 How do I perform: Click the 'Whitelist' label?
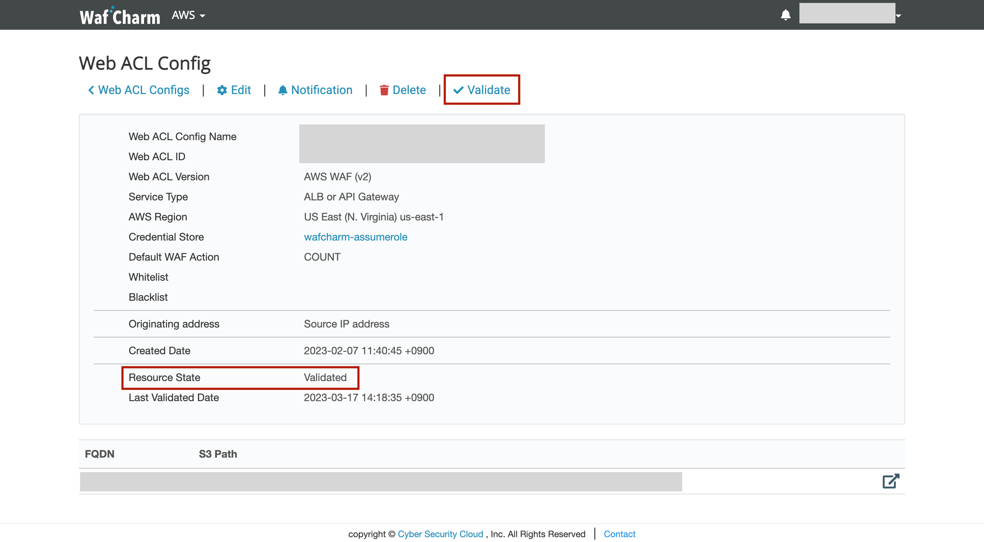tap(148, 277)
